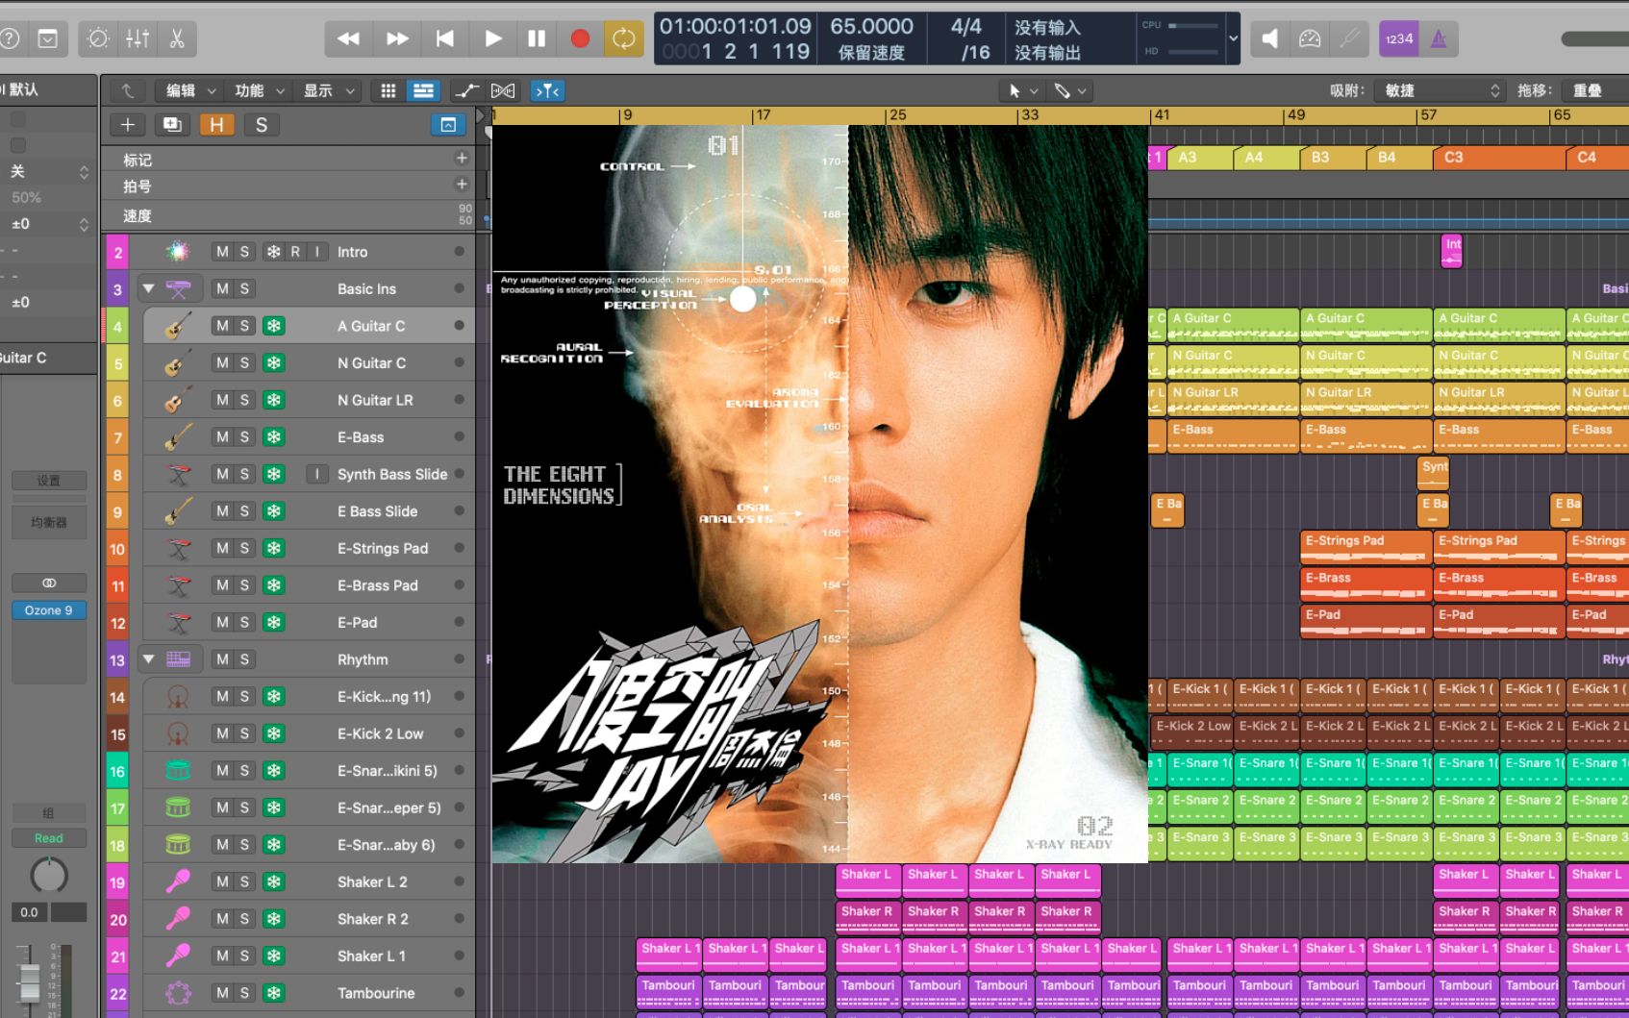Start playback with the Play button
This screenshot has width=1629, height=1018.
[492, 38]
